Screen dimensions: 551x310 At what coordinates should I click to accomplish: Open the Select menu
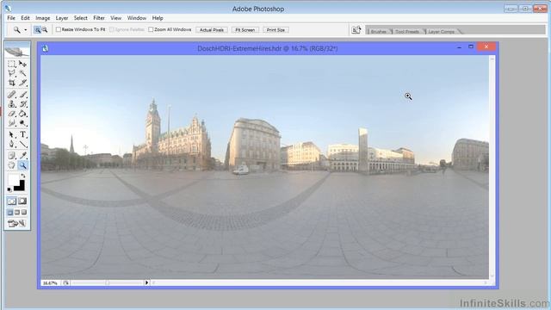[80, 18]
